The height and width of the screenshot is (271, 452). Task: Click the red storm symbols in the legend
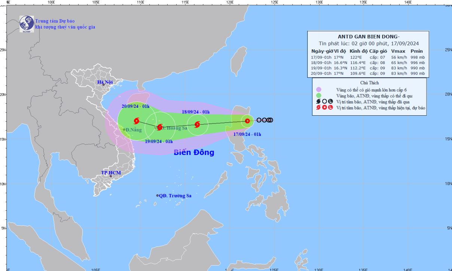(x=324, y=108)
